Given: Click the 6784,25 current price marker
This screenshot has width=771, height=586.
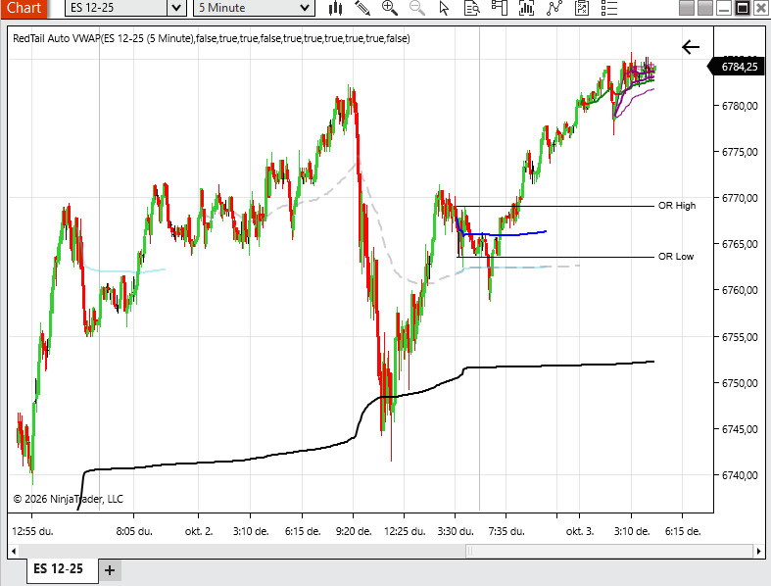Looking at the screenshot, I should [738, 68].
